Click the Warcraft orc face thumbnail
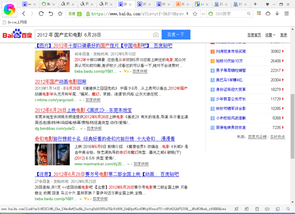This screenshot has width=295, height=214. point(52,154)
